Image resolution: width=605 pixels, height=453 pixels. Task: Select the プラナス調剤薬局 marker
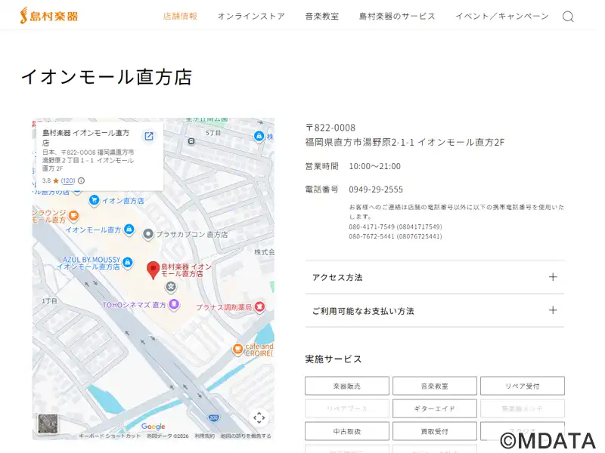coord(260,307)
